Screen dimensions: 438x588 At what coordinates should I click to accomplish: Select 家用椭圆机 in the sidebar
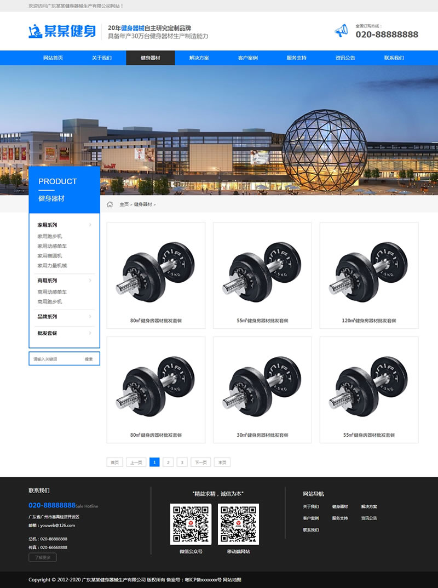[50, 256]
